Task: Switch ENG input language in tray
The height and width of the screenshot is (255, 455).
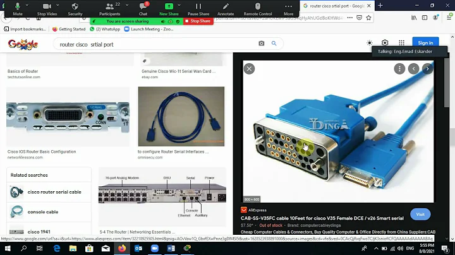Action: pos(410,248)
